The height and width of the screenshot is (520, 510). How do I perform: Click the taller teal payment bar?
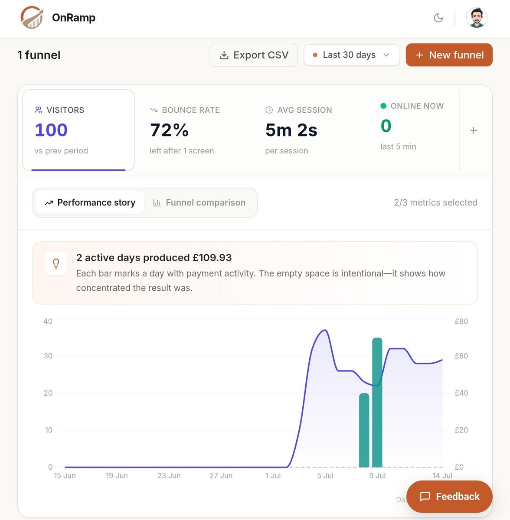[377, 403]
